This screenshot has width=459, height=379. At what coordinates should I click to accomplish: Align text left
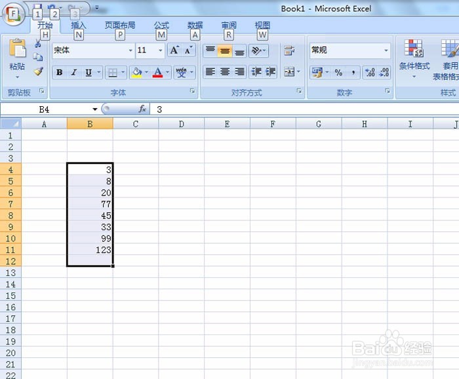tap(210, 71)
